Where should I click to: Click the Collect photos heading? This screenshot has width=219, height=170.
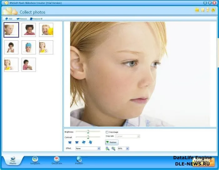(x=33, y=12)
